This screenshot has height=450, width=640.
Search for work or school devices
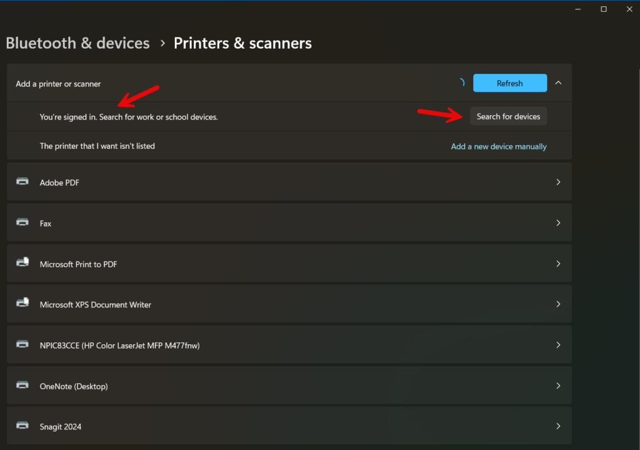tap(508, 116)
